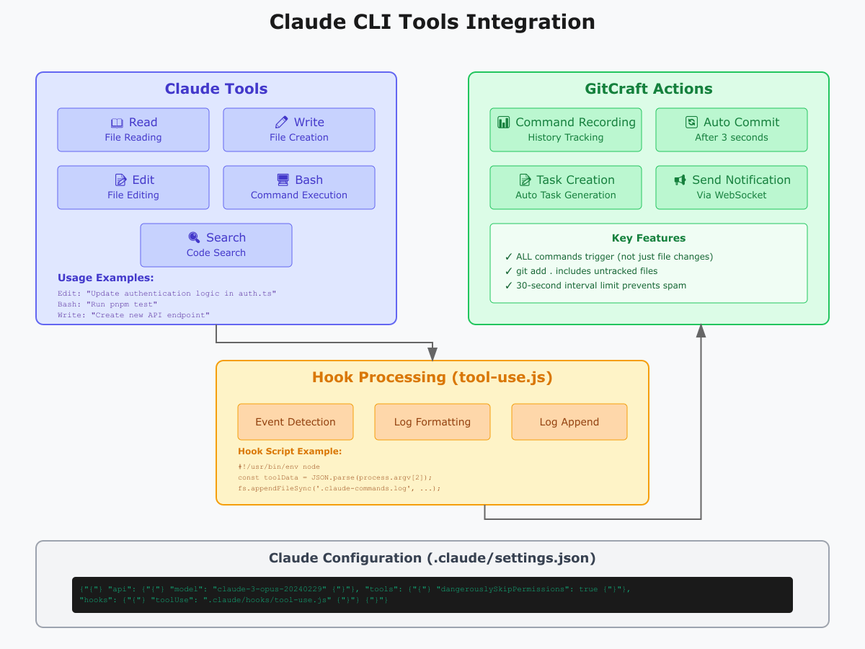Image resolution: width=865 pixels, height=649 pixels.
Task: Click the Hook Processing (tool-use.js) heading
Action: coord(432,377)
